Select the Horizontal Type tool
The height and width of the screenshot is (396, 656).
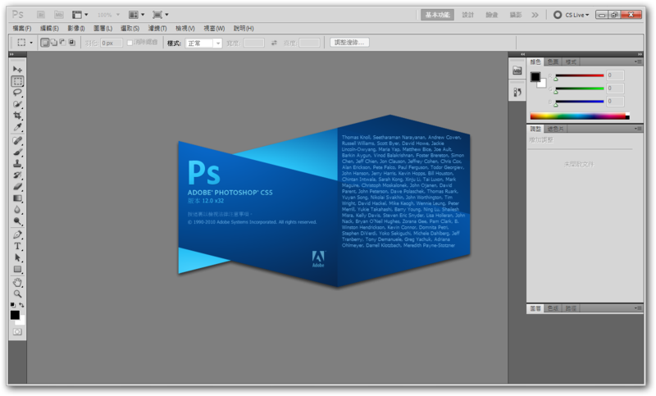[17, 246]
